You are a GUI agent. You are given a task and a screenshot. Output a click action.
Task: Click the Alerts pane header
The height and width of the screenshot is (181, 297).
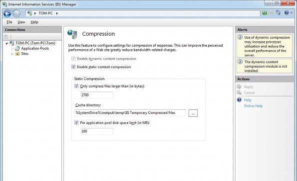tap(265, 30)
